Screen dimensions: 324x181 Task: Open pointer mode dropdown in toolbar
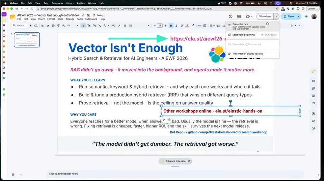pyautogui.click(x=293, y=26)
